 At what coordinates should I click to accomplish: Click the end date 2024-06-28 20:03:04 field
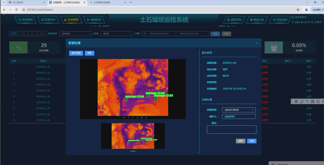tap(189, 34)
